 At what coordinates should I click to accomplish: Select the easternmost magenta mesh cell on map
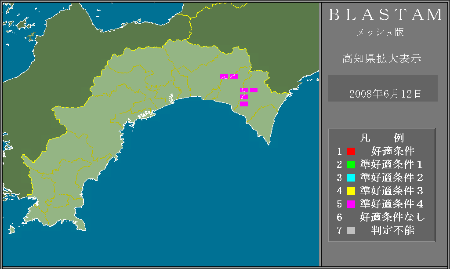pos(254,90)
